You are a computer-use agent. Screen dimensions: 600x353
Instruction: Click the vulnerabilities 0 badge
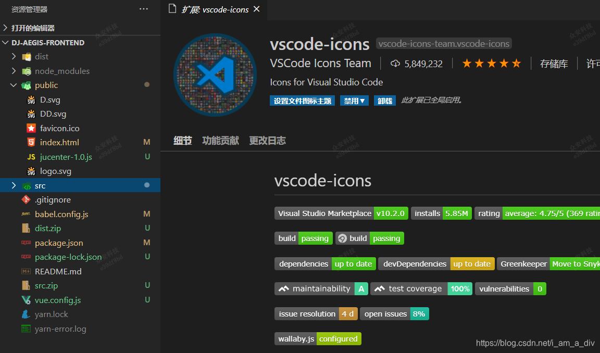click(510, 289)
